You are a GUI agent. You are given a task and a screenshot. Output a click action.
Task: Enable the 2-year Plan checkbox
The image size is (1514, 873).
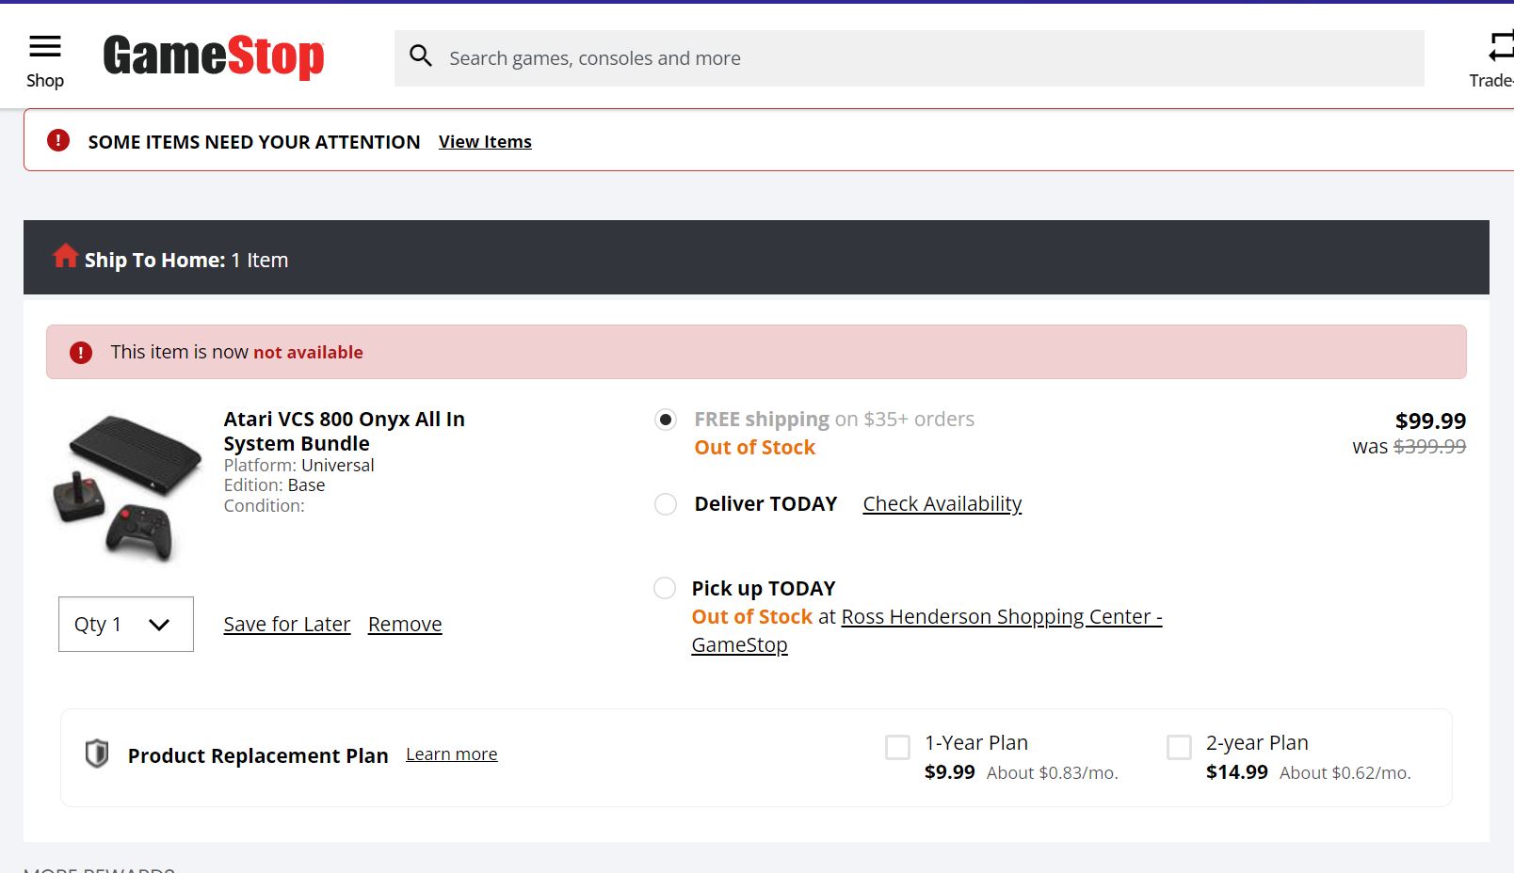[1179, 748]
